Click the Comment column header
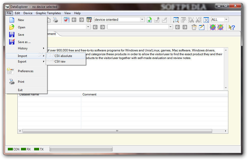Image resolution: width=248 pixels, height=160 pixels. [x=154, y=94]
